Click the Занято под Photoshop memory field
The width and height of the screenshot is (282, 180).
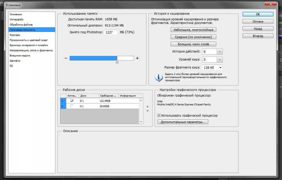(111, 32)
